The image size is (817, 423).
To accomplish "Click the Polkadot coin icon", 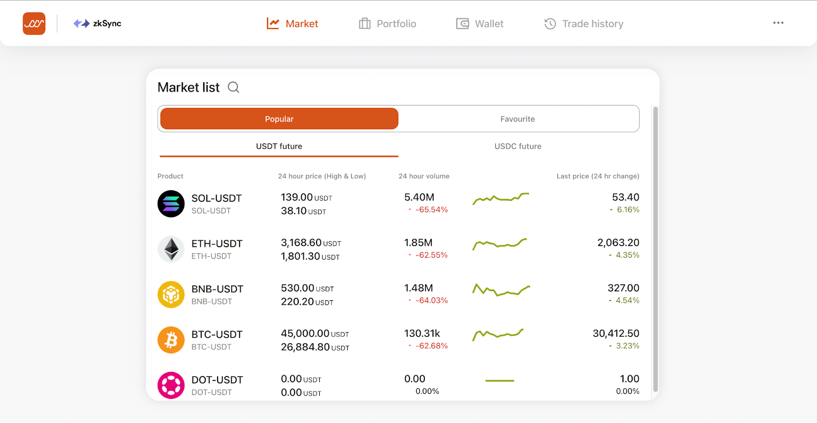I will pos(171,385).
